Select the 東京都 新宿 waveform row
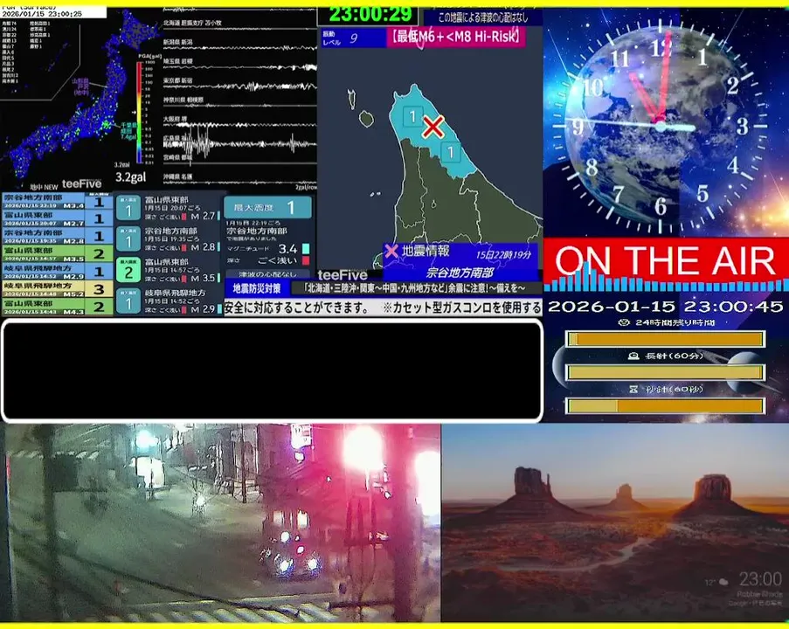789x629 pixels. pos(240,84)
